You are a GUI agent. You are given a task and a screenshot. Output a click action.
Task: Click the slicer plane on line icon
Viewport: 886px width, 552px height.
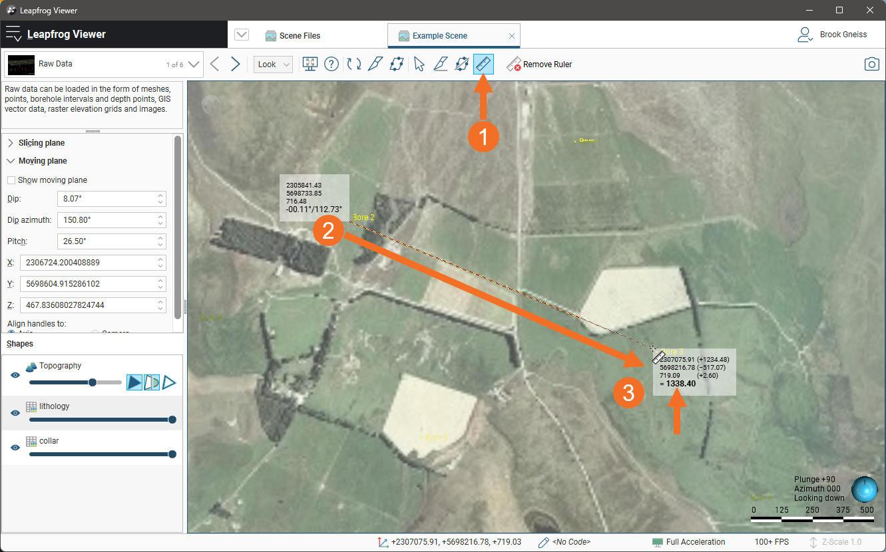(440, 64)
